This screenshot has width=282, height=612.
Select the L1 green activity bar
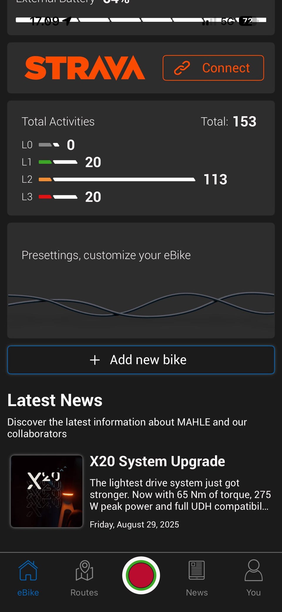(58, 162)
